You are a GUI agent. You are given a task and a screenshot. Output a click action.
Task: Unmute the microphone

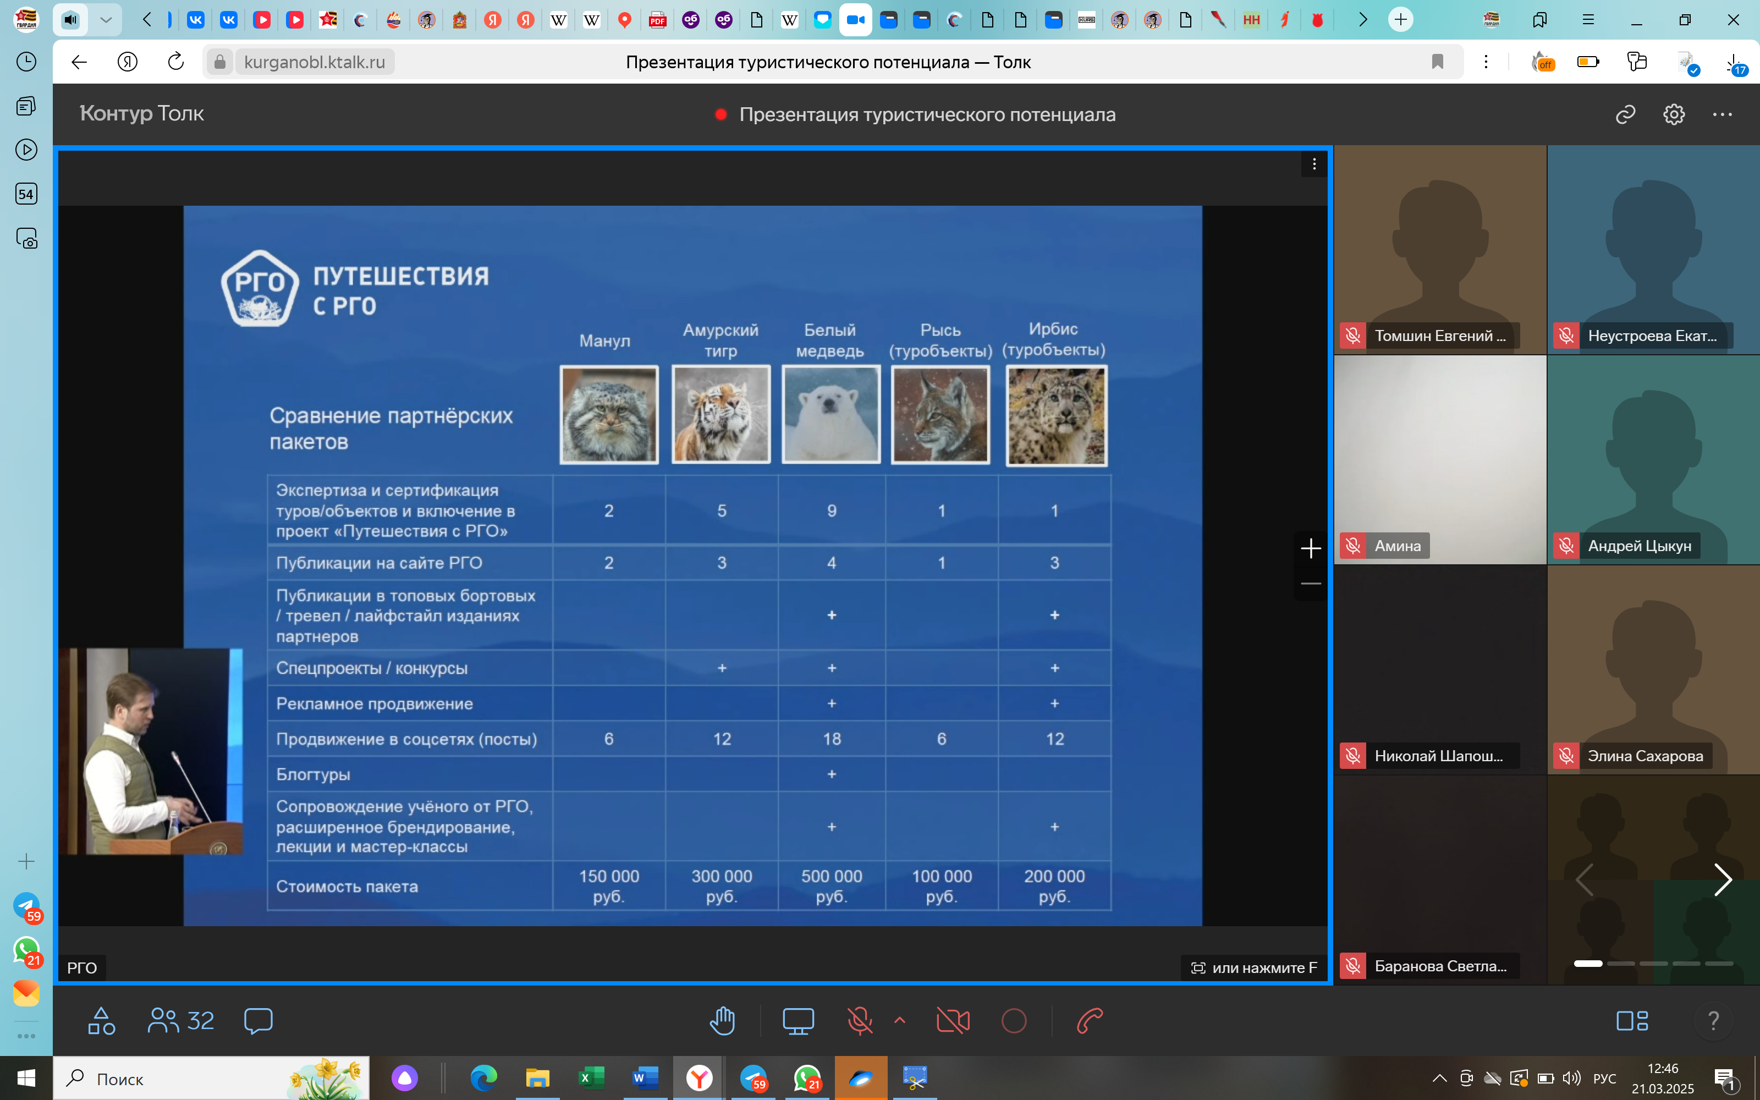pyautogui.click(x=860, y=1021)
